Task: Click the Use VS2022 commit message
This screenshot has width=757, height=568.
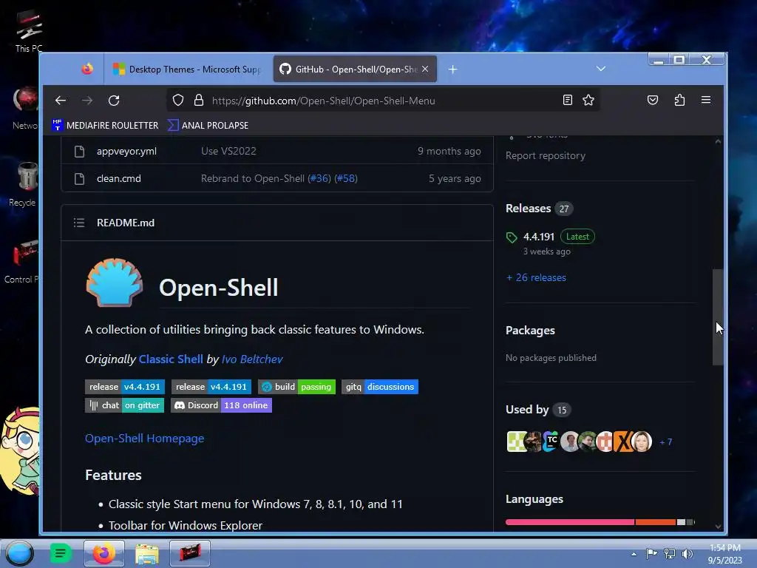Action: 228,151
